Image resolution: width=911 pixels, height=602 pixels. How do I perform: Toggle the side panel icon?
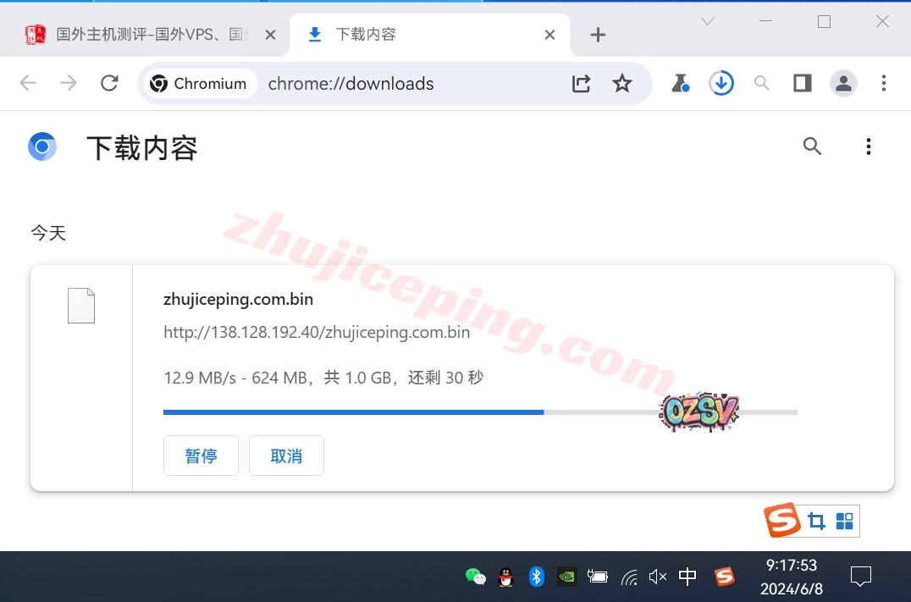[802, 83]
